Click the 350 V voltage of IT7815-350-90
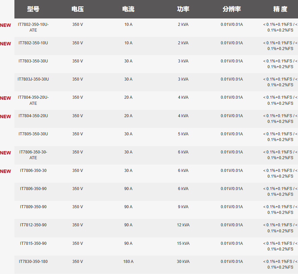 [x=77, y=243]
